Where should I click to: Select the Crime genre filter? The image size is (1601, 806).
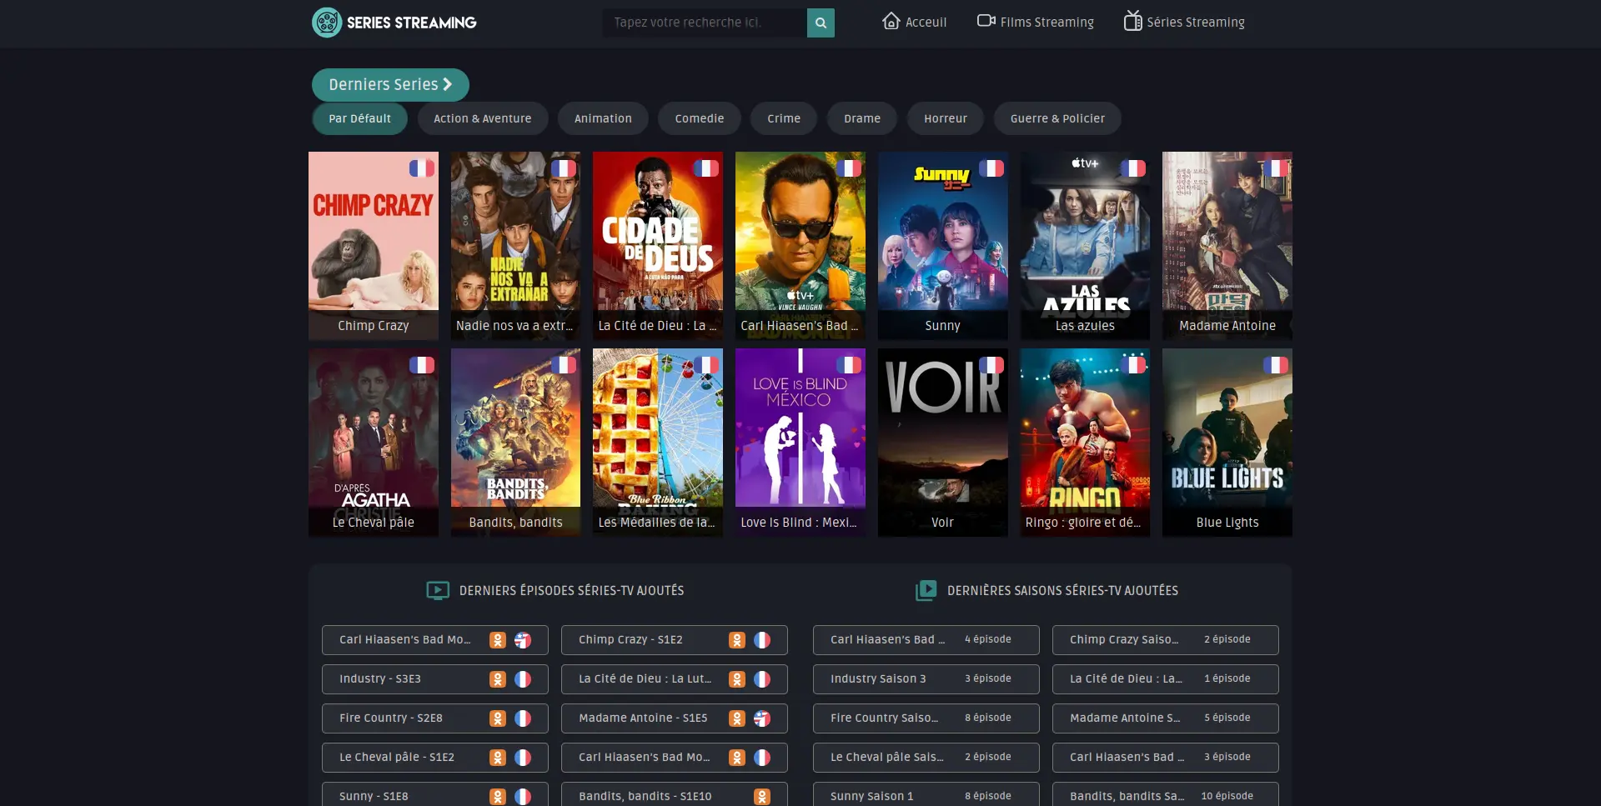pos(784,118)
